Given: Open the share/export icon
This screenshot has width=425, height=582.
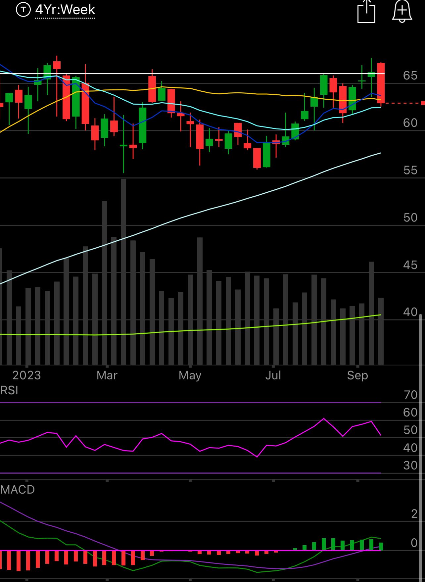Looking at the screenshot, I should click(366, 11).
